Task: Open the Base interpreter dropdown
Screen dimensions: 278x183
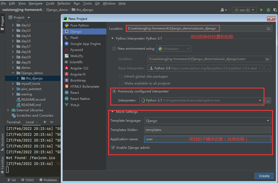Action: (205, 68)
